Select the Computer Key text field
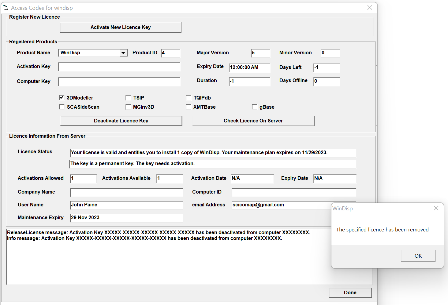 (x=119, y=82)
